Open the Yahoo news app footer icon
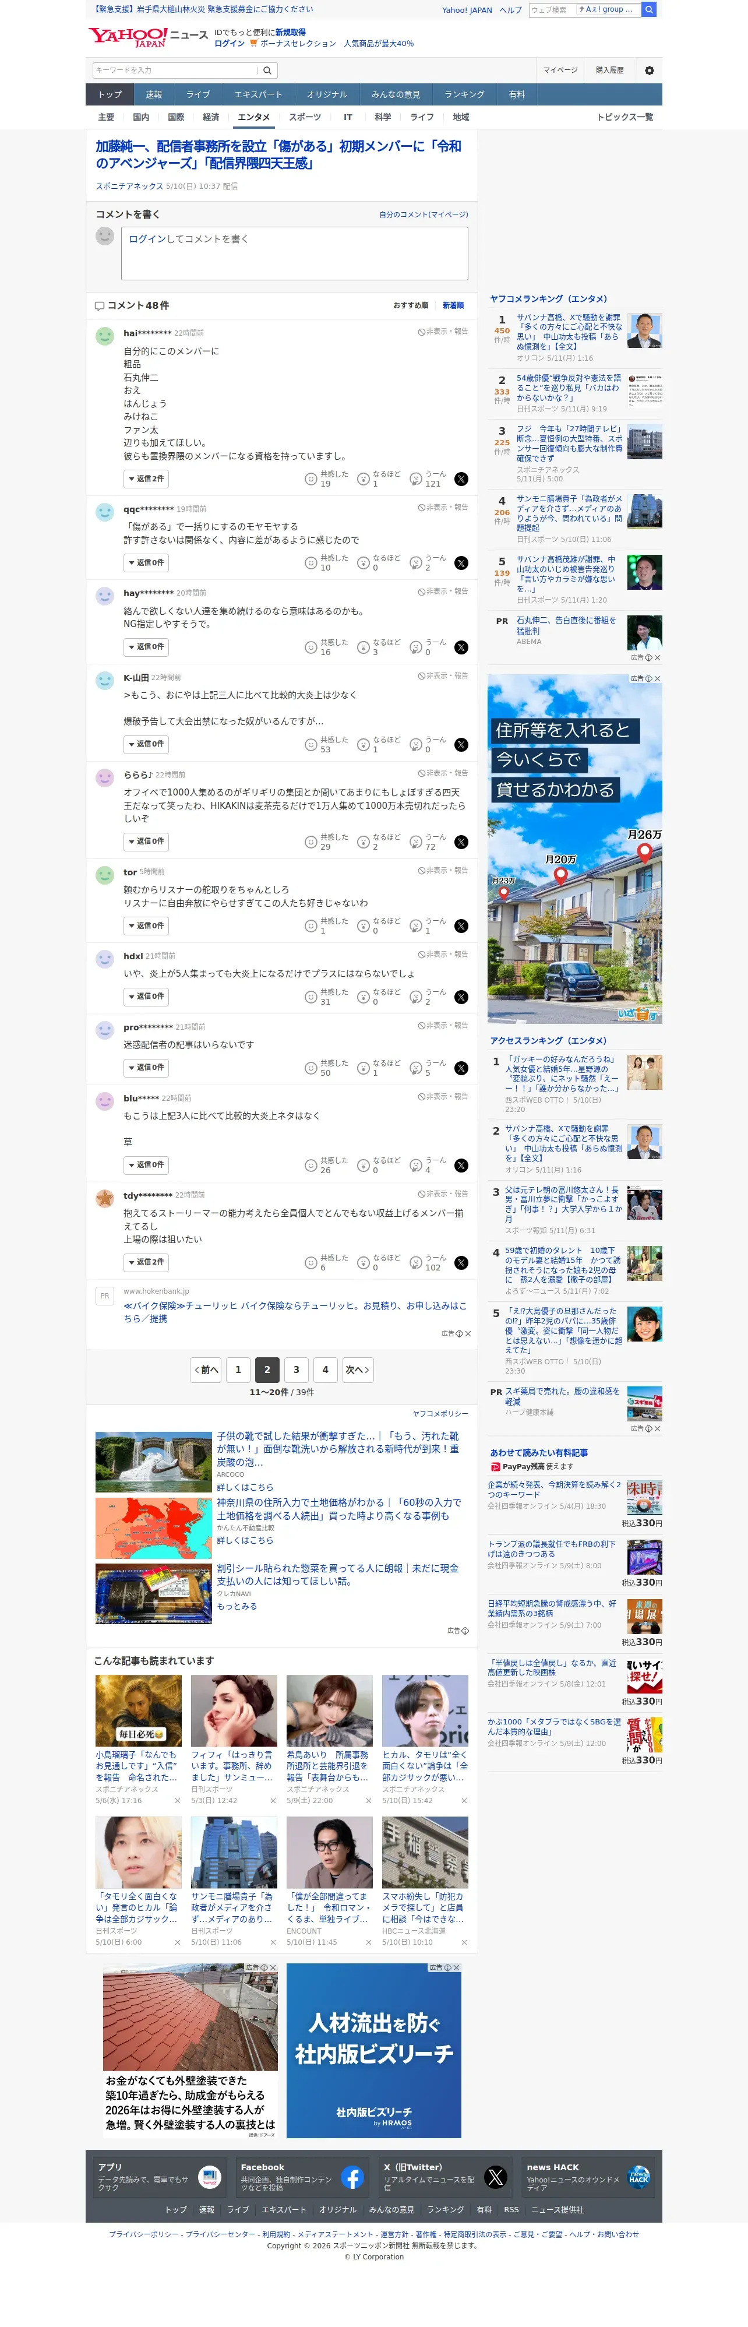Screen dimensions: 748x2327 pyautogui.click(x=210, y=2177)
